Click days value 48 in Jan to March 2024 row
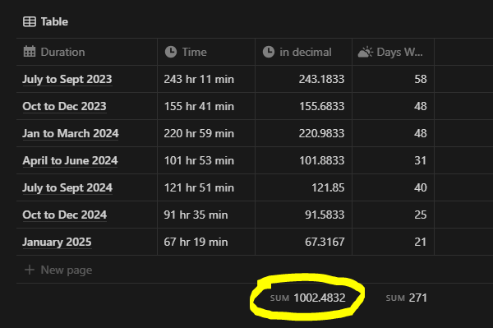Image resolution: width=493 pixels, height=328 pixels. (x=421, y=133)
